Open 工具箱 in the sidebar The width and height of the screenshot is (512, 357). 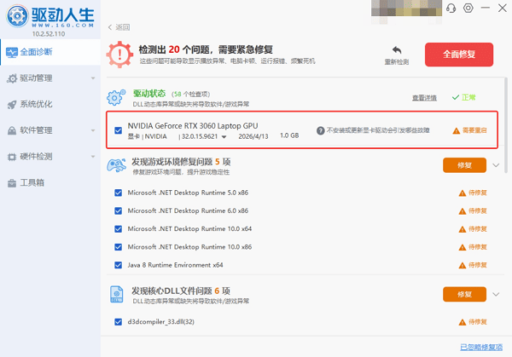(x=50, y=182)
